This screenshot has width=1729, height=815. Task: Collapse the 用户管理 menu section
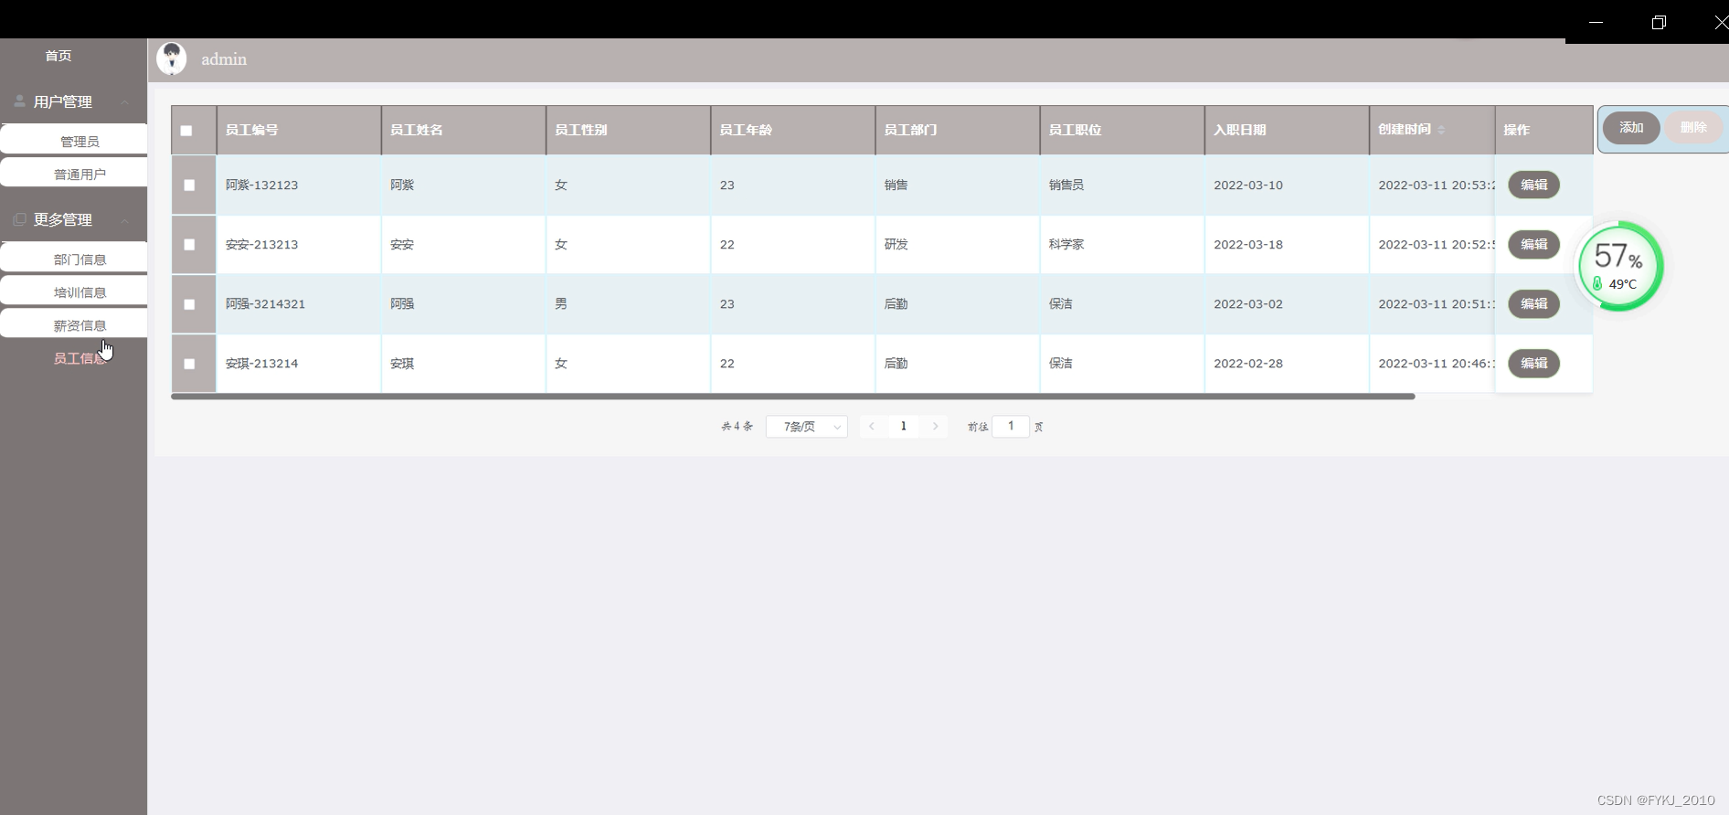click(x=125, y=101)
